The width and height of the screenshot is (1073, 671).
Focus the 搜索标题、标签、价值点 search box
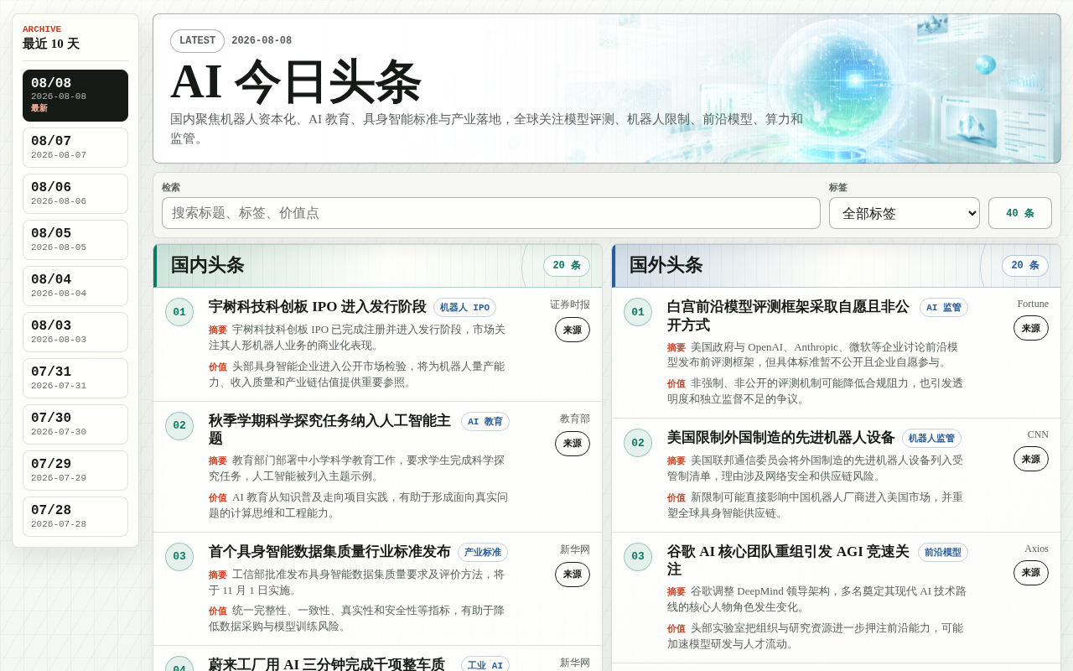pos(491,213)
